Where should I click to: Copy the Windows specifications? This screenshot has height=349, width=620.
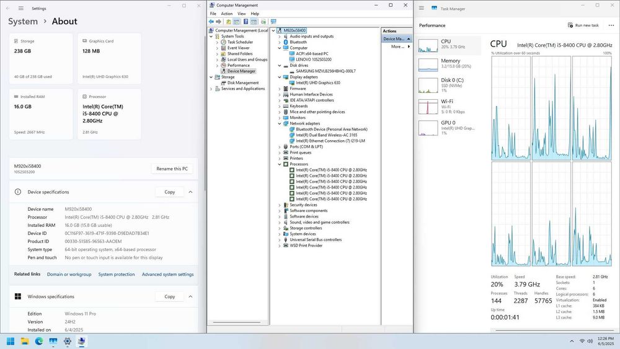click(x=170, y=296)
